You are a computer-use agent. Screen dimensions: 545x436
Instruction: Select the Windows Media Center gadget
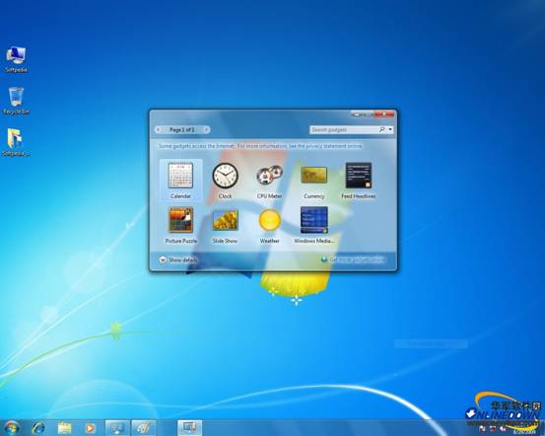coord(313,225)
